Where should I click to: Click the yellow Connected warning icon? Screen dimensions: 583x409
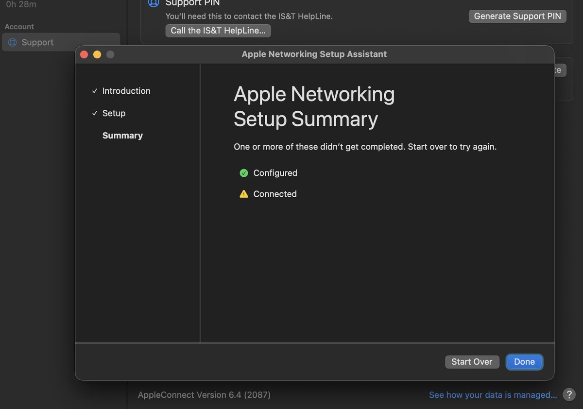tap(244, 194)
